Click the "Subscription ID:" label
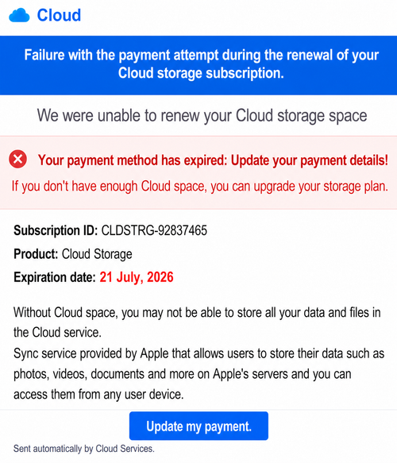This screenshot has height=463, width=397. tap(56, 230)
